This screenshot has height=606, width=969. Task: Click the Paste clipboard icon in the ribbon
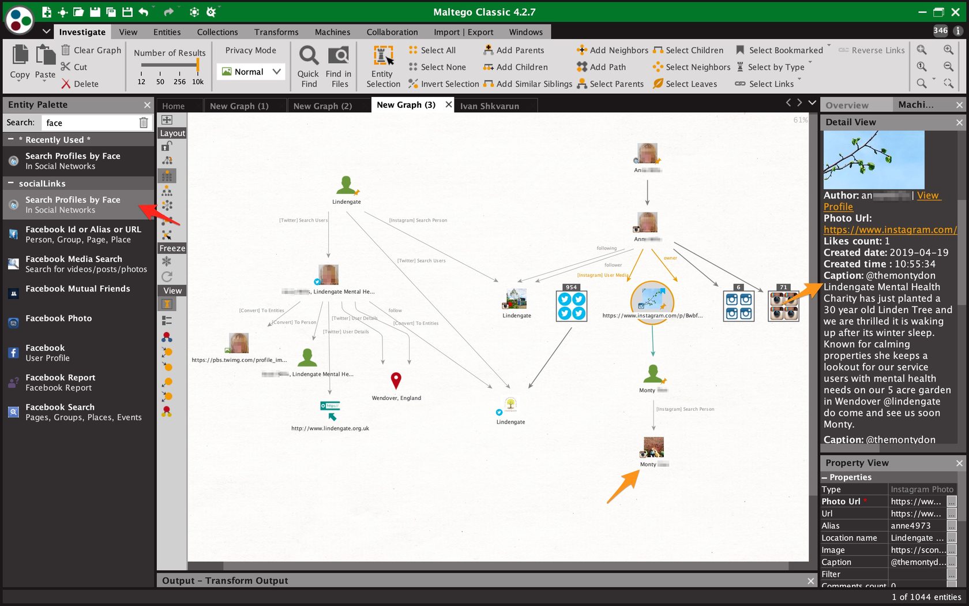46,55
